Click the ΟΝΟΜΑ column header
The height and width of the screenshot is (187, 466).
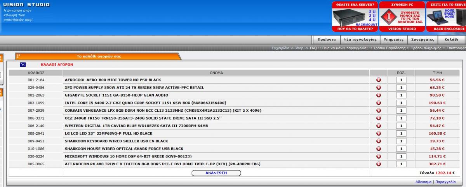tap(216, 73)
